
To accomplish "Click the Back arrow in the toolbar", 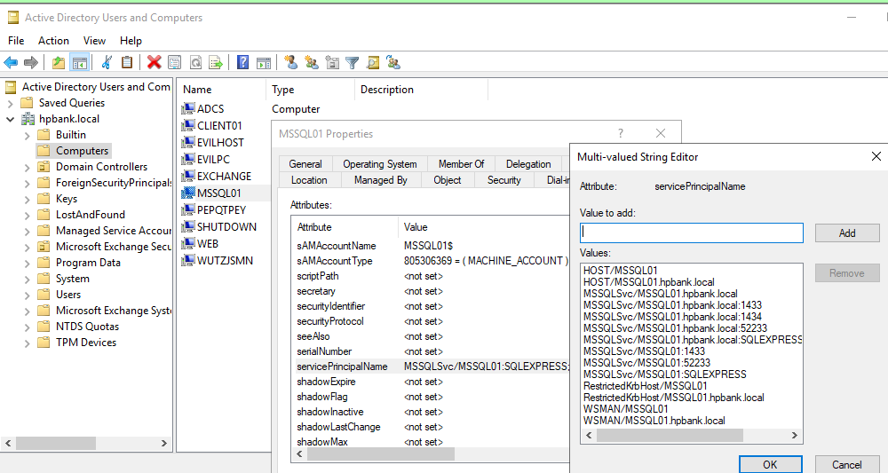I will click(11, 62).
